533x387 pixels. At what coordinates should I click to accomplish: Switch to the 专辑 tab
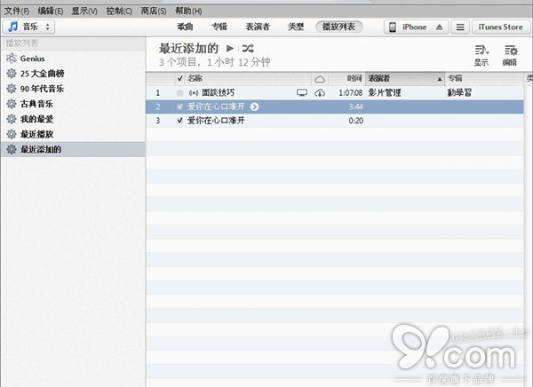point(219,27)
